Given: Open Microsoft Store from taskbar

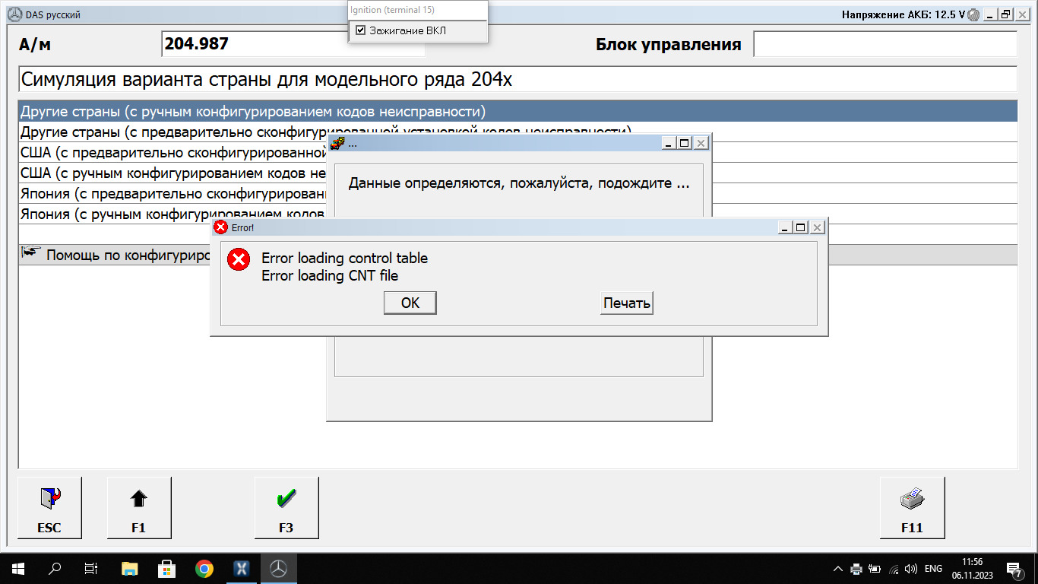Looking at the screenshot, I should pyautogui.click(x=166, y=569).
